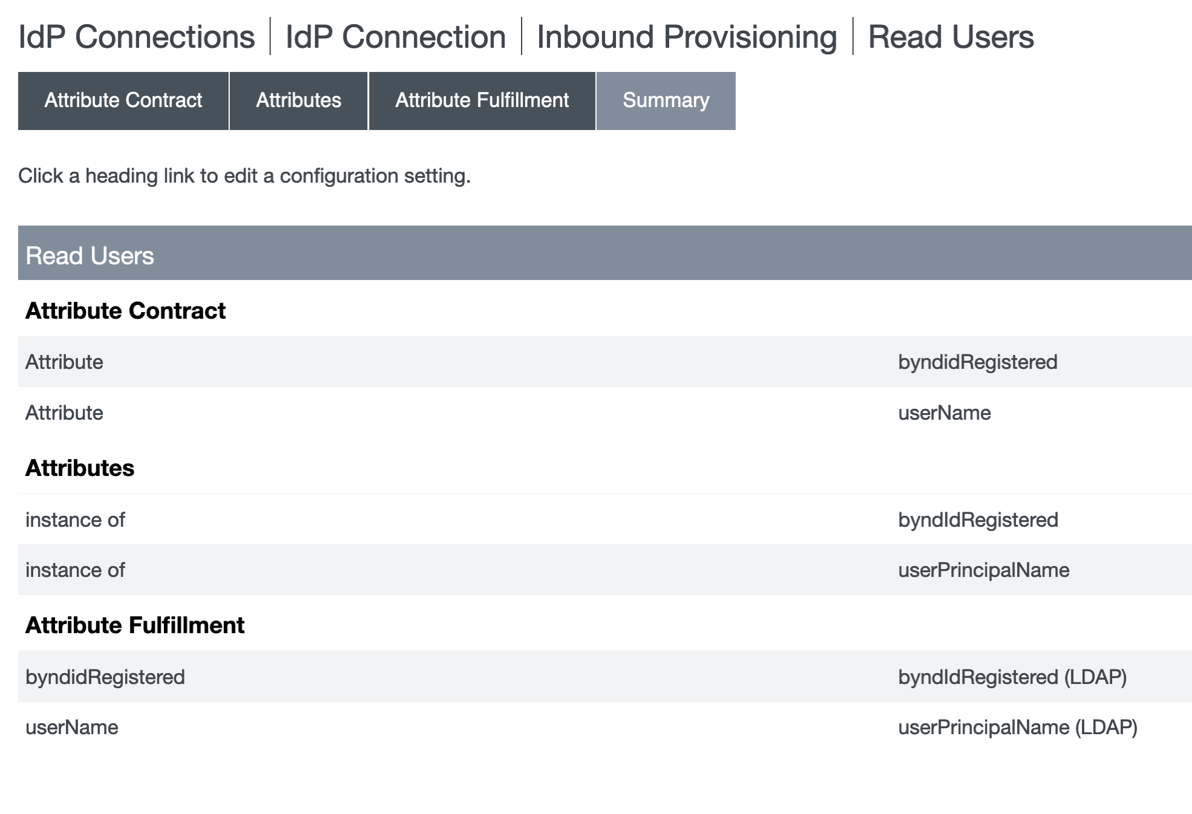1192x814 pixels.
Task: Select byndidRegistered label in Attribute Fulfillment
Action: coord(105,677)
